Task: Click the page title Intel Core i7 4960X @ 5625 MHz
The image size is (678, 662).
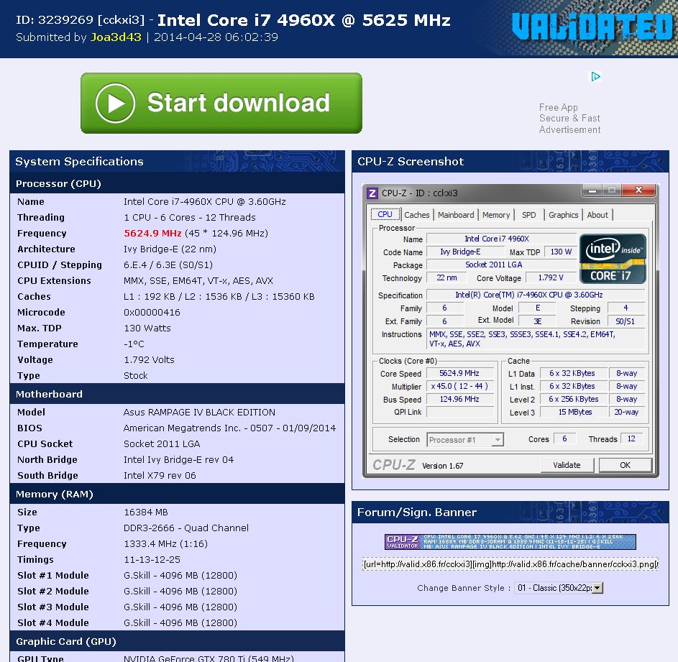Action: (x=304, y=20)
